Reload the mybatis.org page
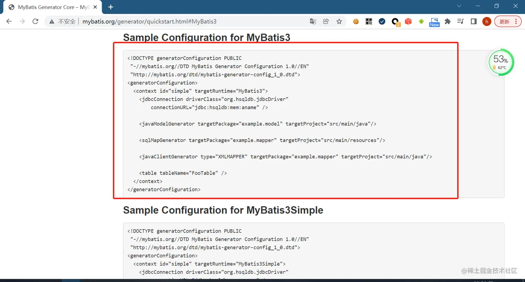Screen dimensions: 525x282 [x=35, y=22]
